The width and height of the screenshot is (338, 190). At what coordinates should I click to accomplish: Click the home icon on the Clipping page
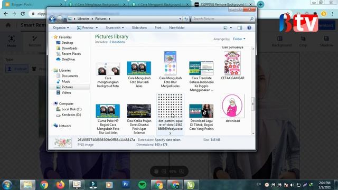8,25
